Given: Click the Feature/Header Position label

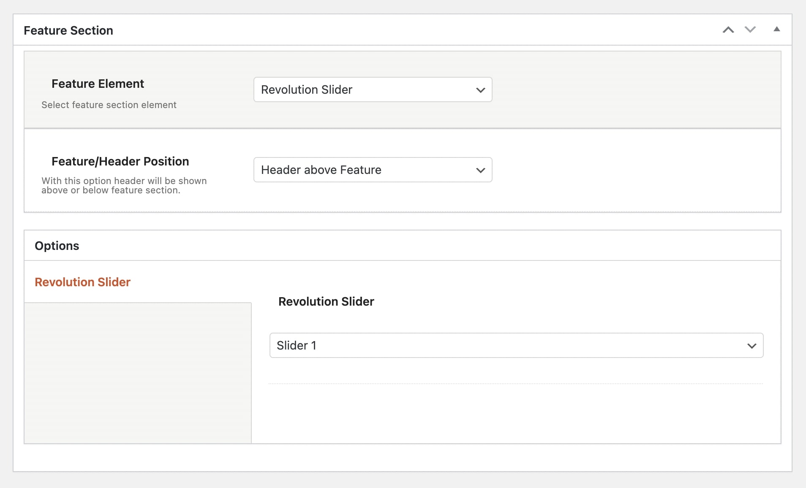Looking at the screenshot, I should pos(120,161).
